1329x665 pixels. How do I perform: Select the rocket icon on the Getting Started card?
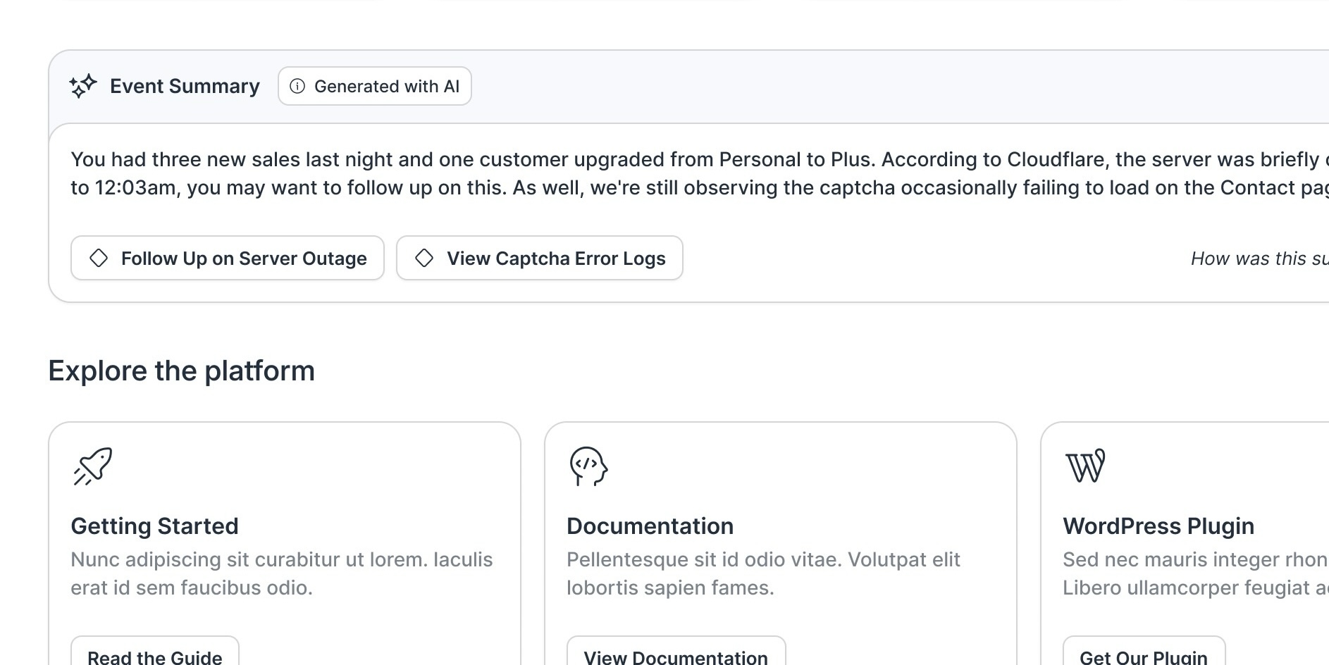(x=92, y=466)
